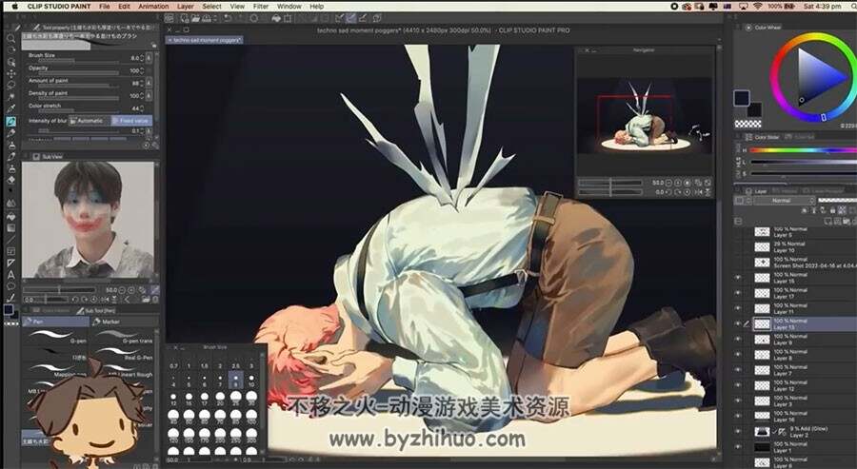This screenshot has width=857, height=469.
Task: Open the Apple menu
Action: [x=14, y=6]
